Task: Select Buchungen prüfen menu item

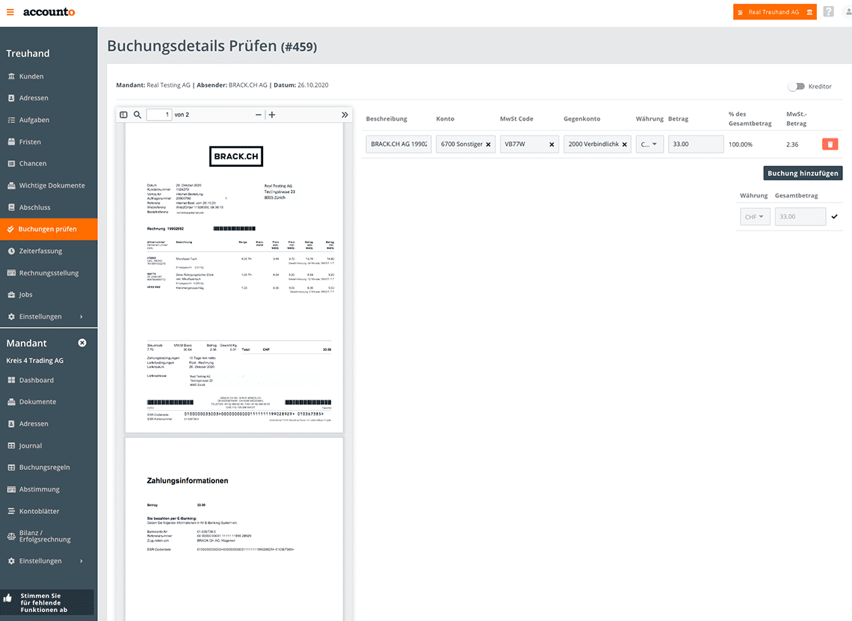Action: point(49,229)
